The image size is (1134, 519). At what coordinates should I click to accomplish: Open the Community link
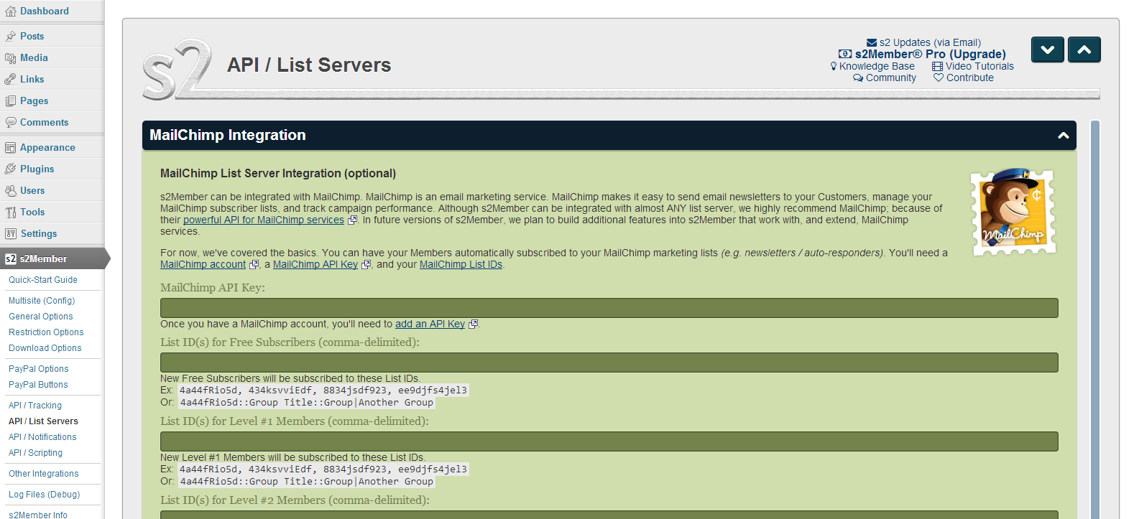click(x=891, y=78)
